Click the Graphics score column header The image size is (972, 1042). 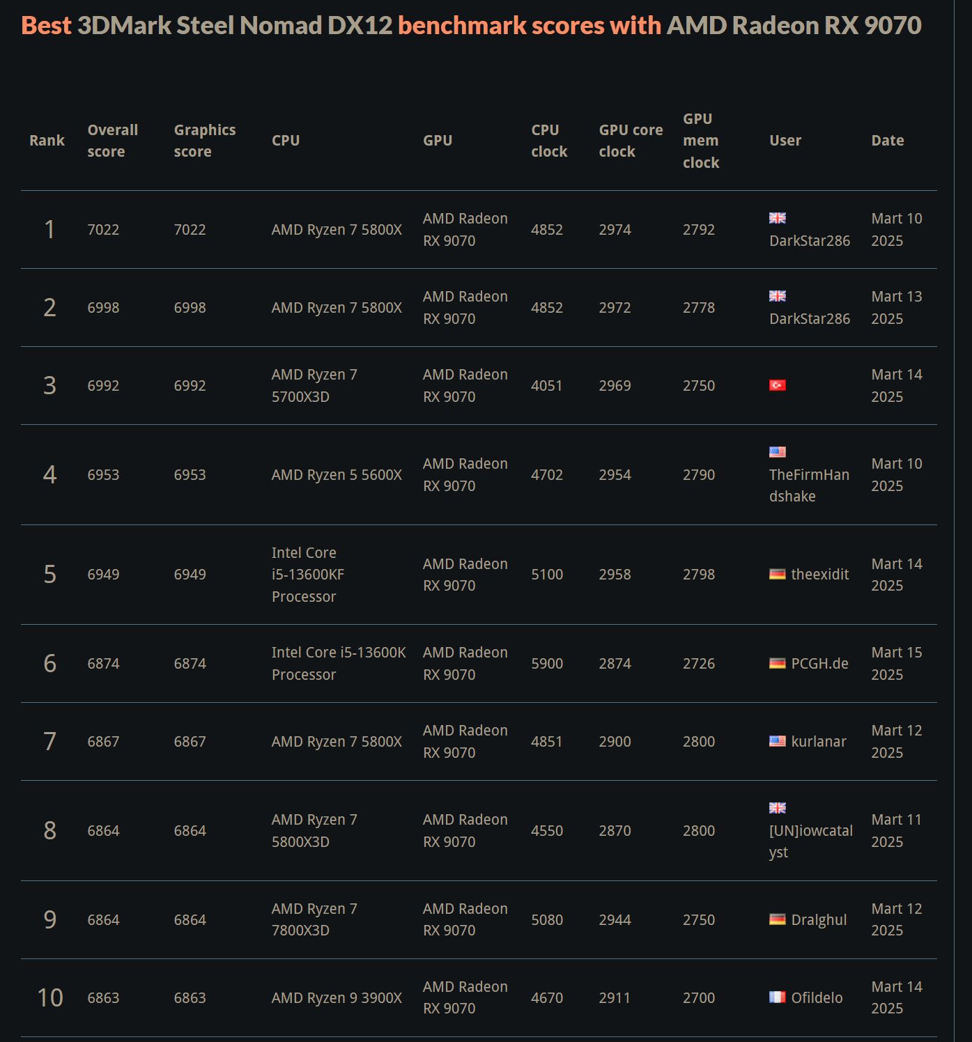coord(205,141)
